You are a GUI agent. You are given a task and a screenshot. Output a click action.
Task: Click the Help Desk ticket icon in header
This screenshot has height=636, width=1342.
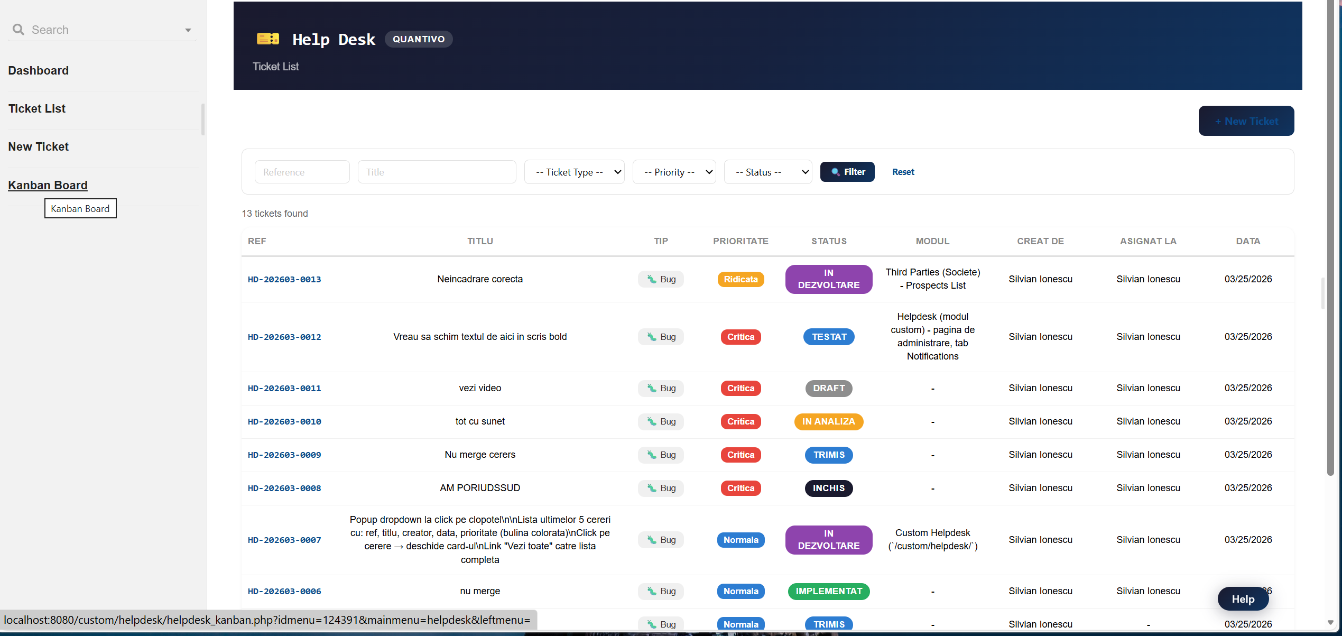point(268,39)
